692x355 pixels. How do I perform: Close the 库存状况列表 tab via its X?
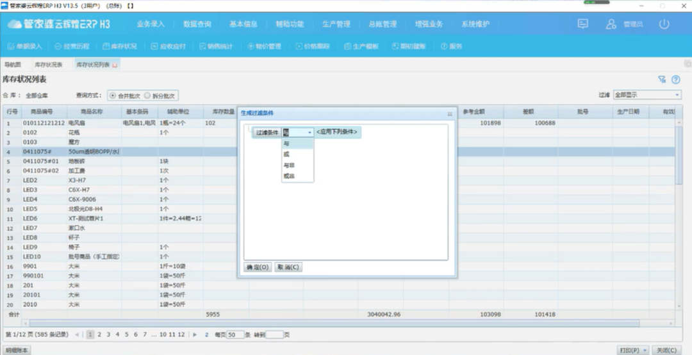click(115, 65)
